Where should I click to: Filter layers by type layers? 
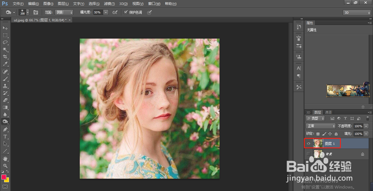tap(345, 118)
